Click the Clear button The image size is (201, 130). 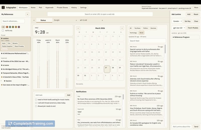click(x=196, y=21)
